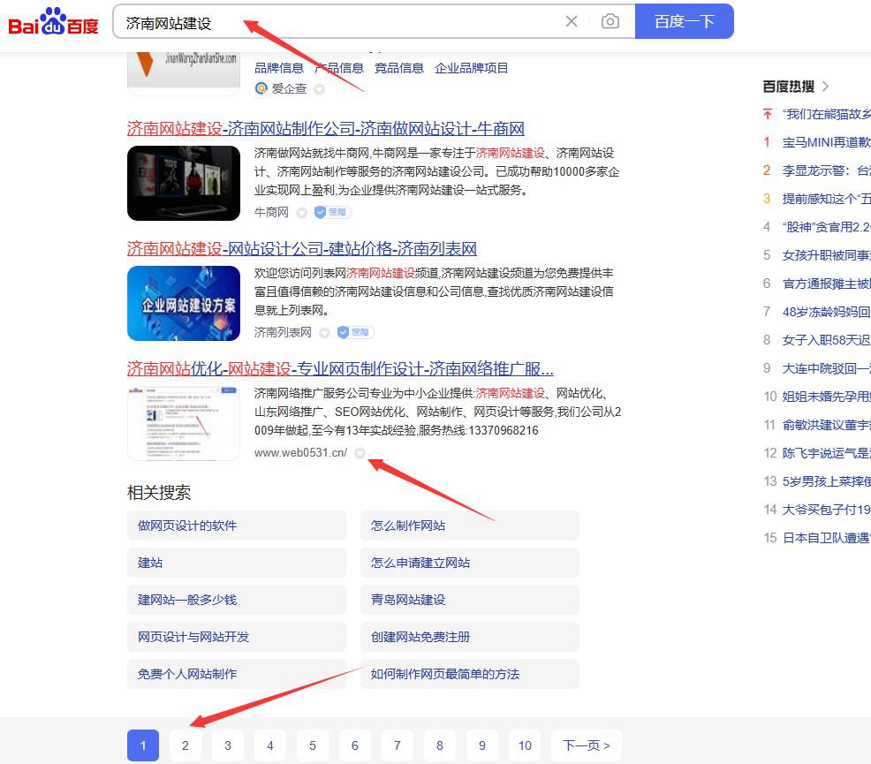Search related term 青岛网站建设
871x764 pixels.
tap(470, 600)
